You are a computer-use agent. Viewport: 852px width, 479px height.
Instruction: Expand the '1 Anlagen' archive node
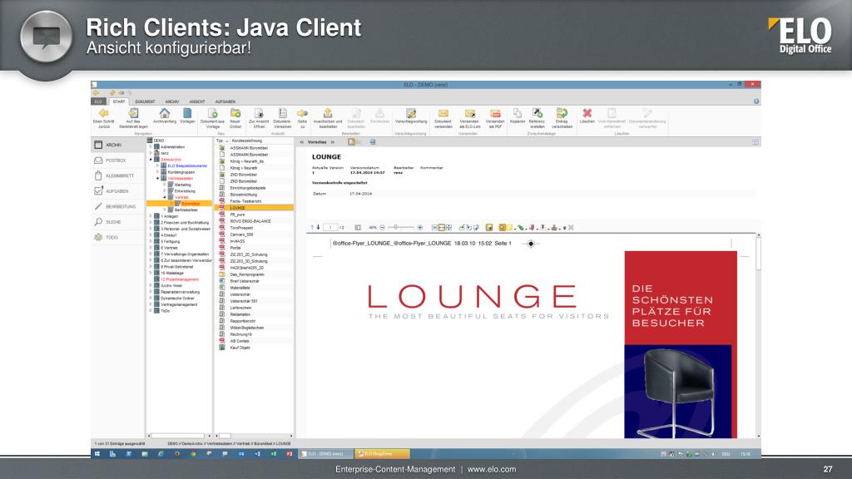(x=150, y=216)
